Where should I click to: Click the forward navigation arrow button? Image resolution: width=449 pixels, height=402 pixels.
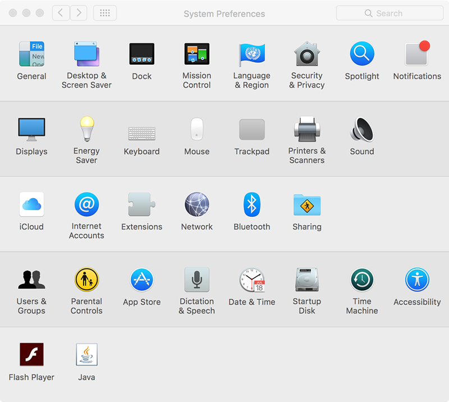tap(79, 13)
